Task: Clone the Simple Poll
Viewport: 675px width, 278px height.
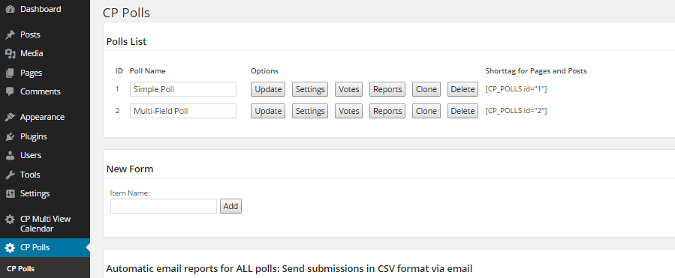Action: coord(426,89)
